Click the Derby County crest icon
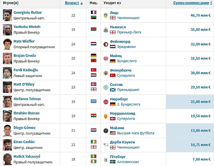The width and height of the screenshot is (214, 166). [x=106, y=145]
